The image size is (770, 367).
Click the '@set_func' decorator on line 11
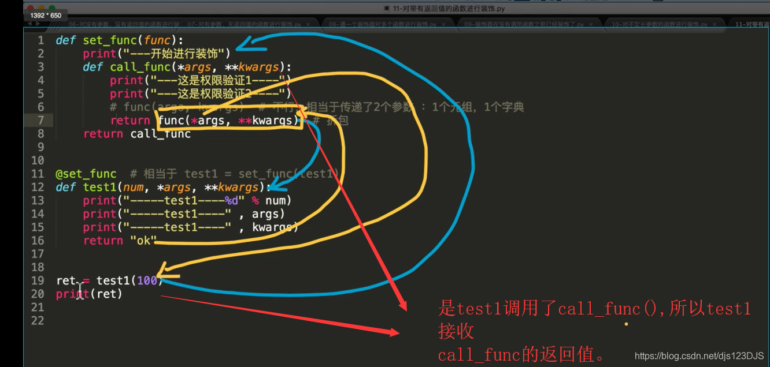(86, 174)
